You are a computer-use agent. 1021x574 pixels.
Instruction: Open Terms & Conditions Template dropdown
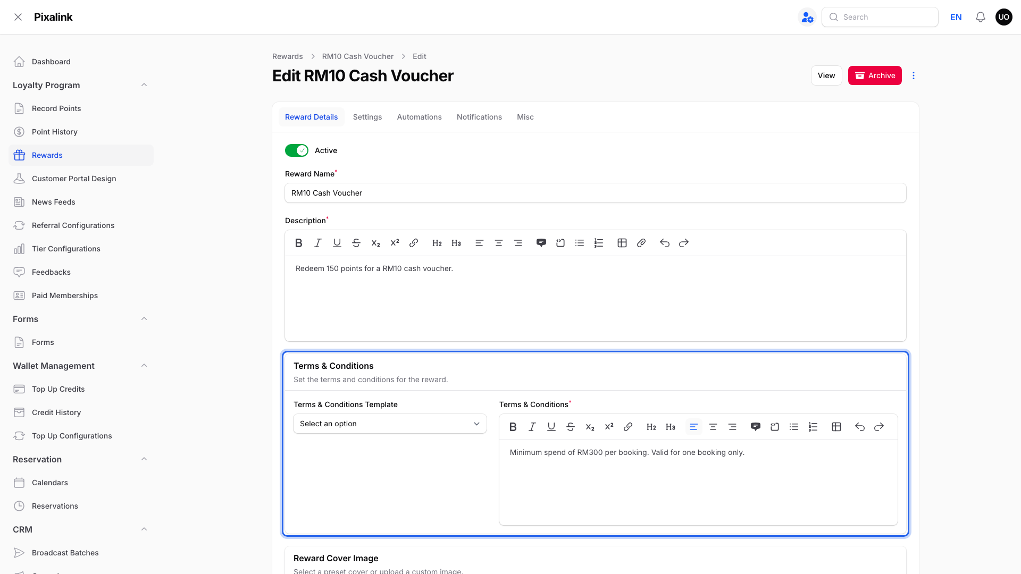pyautogui.click(x=390, y=424)
